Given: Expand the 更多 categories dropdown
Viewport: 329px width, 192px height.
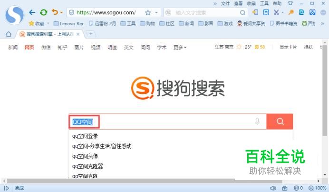Looking at the screenshot, I should click(x=180, y=47).
